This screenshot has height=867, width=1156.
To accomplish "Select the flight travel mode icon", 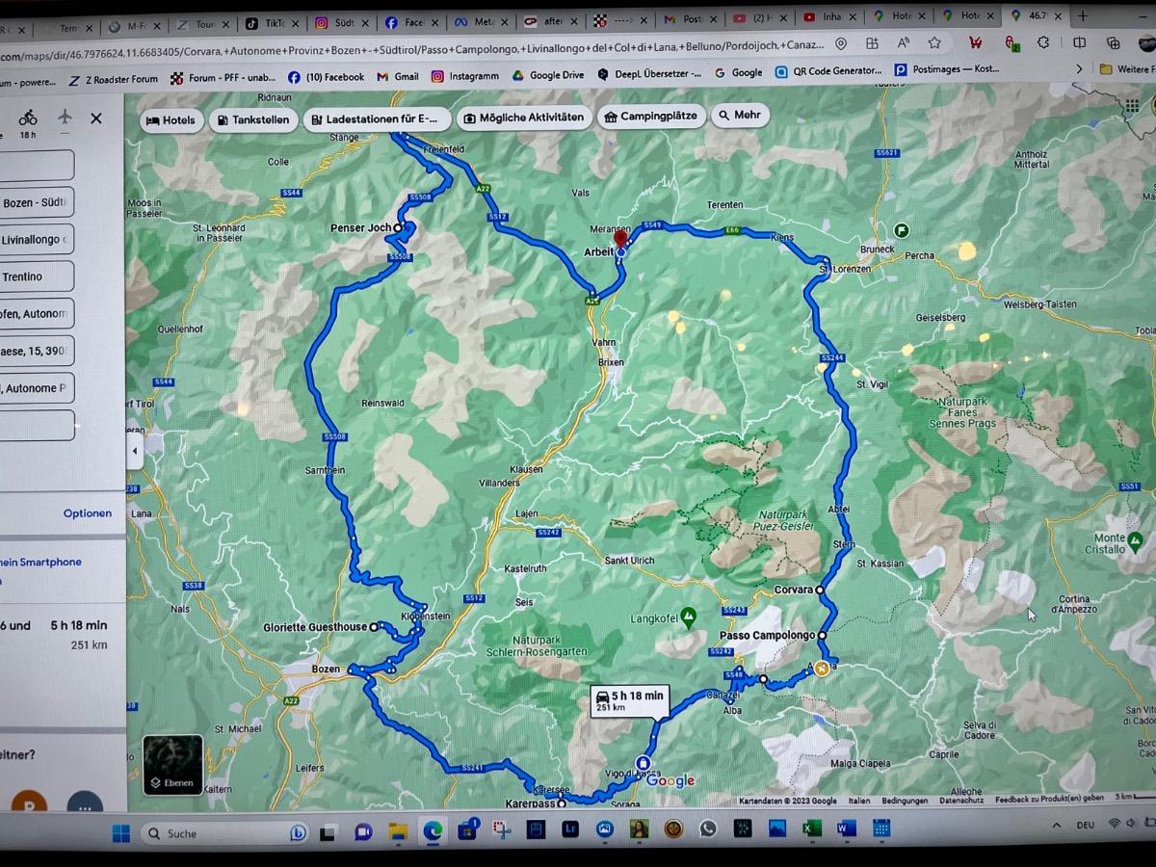I will [64, 118].
